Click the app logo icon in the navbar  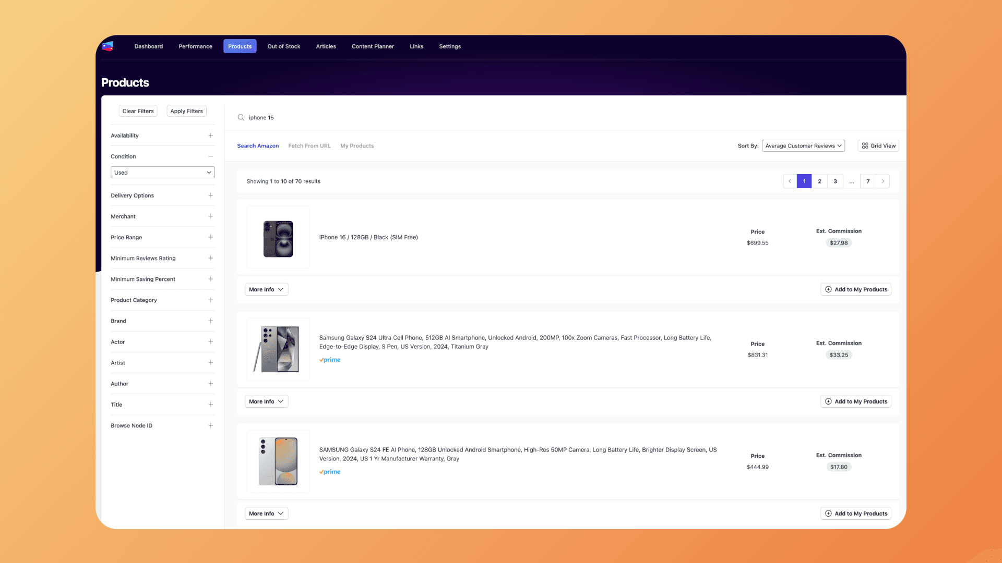tap(108, 46)
